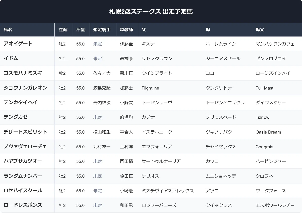Click trainer 菊川正

[x=126, y=73]
